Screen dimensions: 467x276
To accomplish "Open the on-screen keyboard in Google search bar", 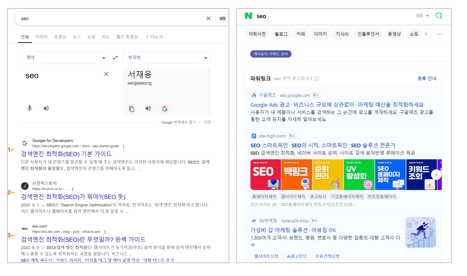I will coord(223,18).
